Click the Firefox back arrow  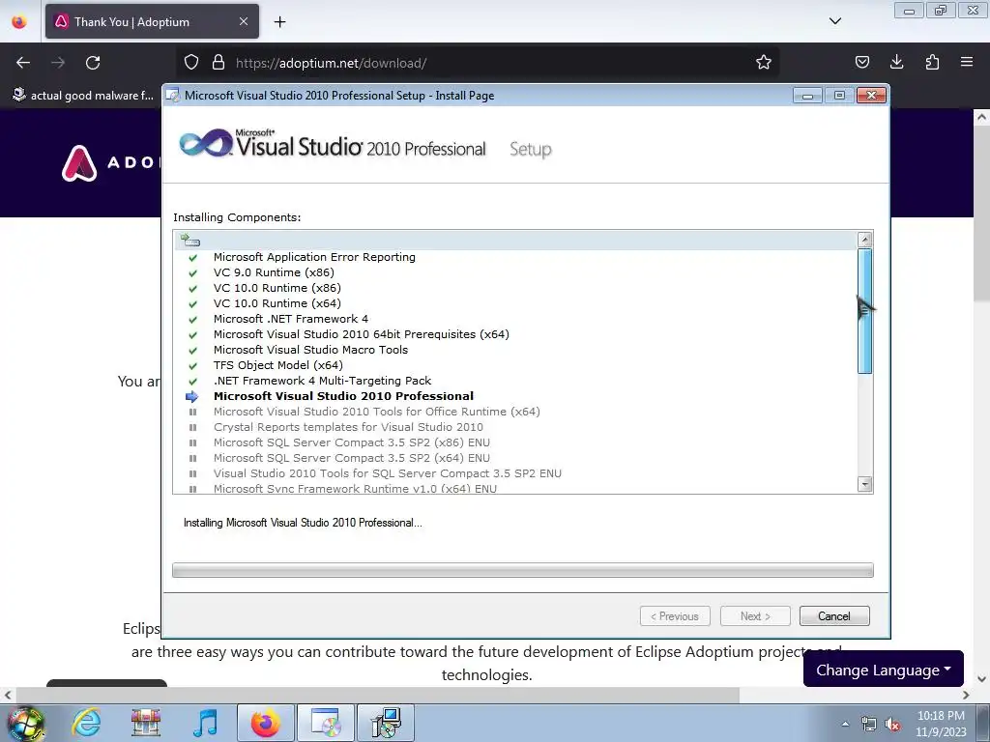pyautogui.click(x=23, y=63)
